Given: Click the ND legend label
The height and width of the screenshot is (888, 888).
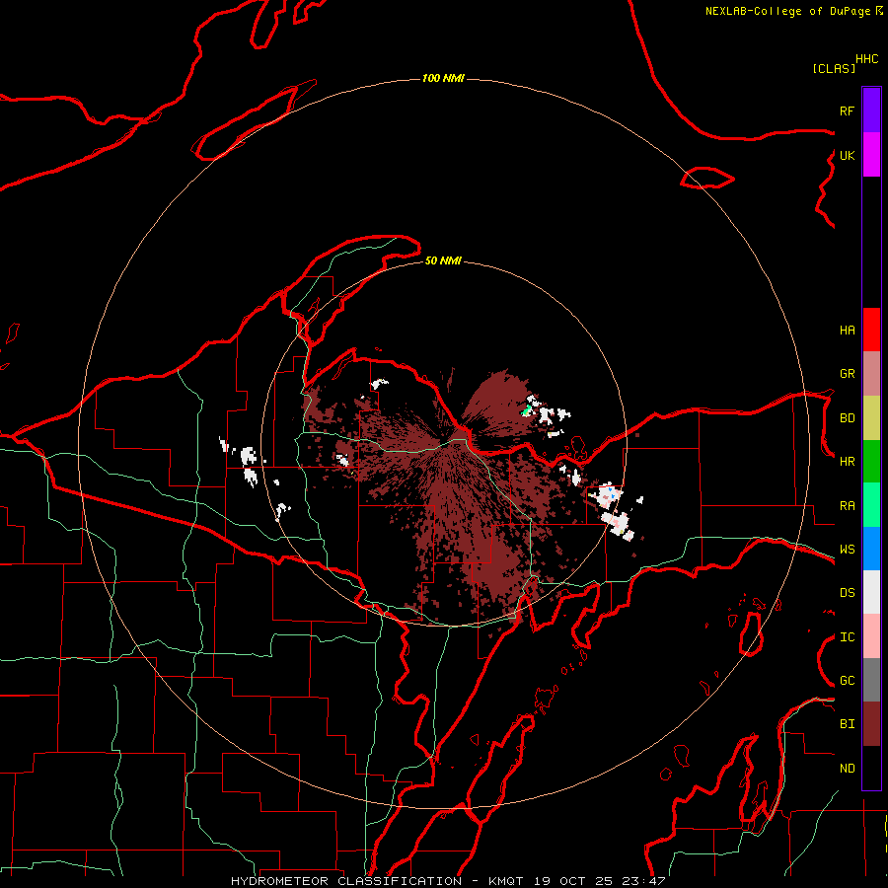Looking at the screenshot, I should pyautogui.click(x=847, y=769).
